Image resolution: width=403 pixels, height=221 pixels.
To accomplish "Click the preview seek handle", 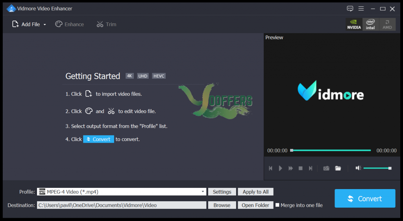I will pos(292,150).
